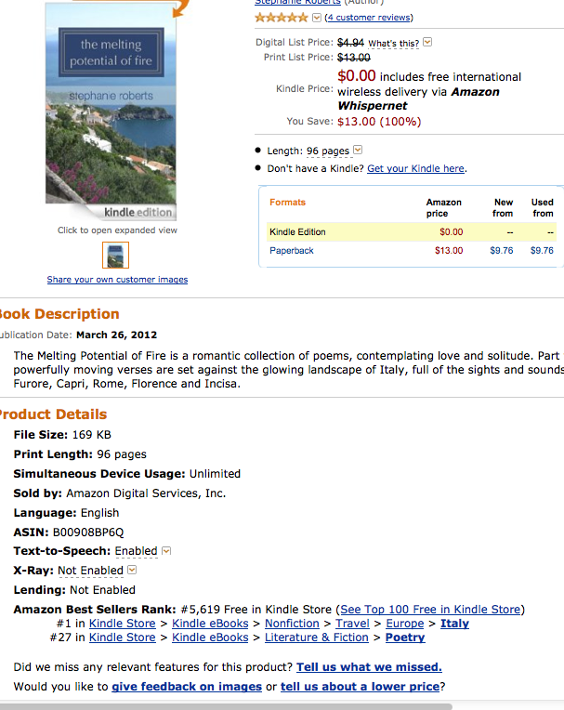564x710 pixels.
Task: Open the 4 customer reviews link
Action: click(369, 18)
